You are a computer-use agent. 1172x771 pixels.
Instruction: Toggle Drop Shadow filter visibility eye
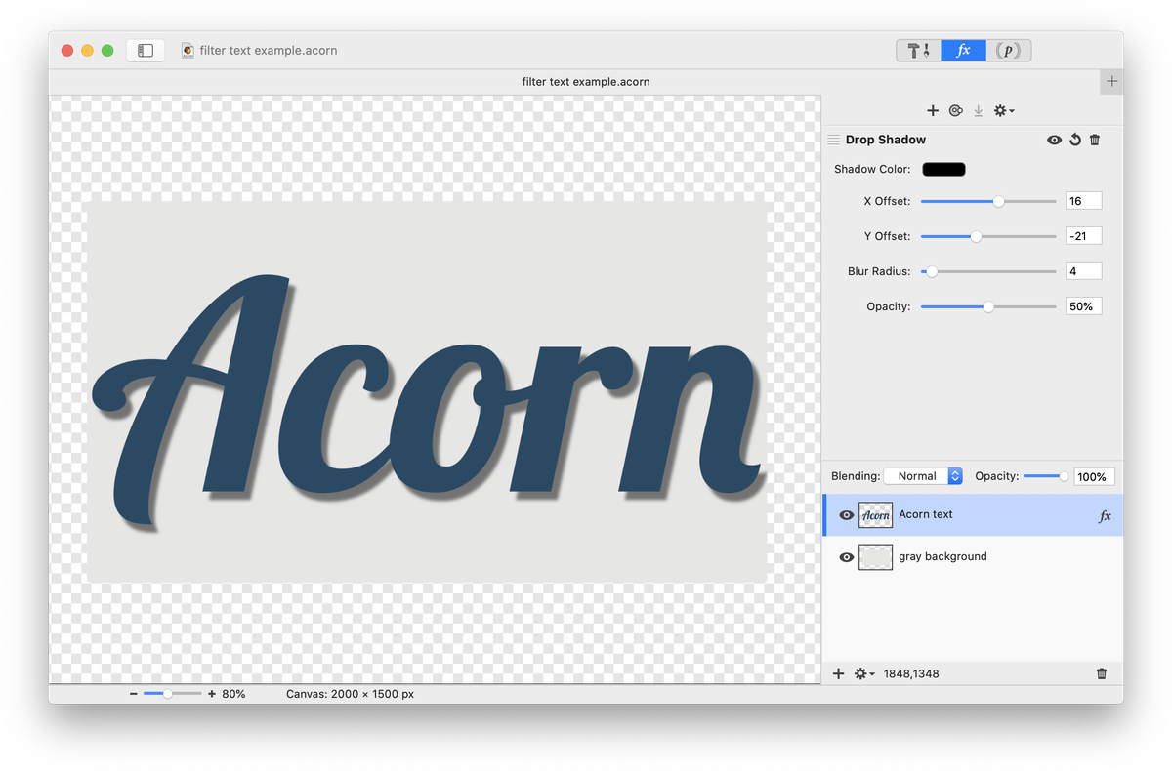(x=1054, y=140)
